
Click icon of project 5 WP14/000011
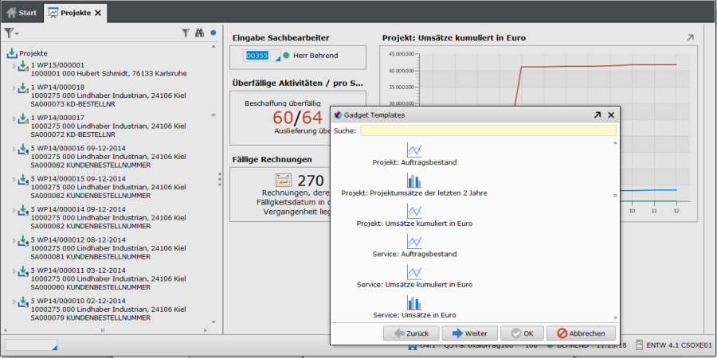pos(23,272)
